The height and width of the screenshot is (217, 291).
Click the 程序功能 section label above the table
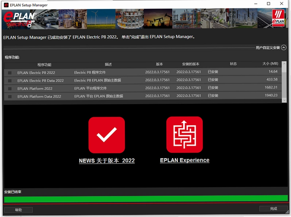(x=12, y=57)
